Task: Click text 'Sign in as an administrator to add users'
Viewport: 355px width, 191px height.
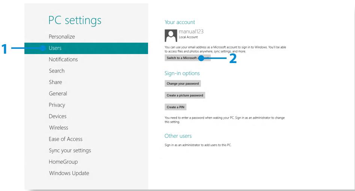Action: [x=198, y=145]
